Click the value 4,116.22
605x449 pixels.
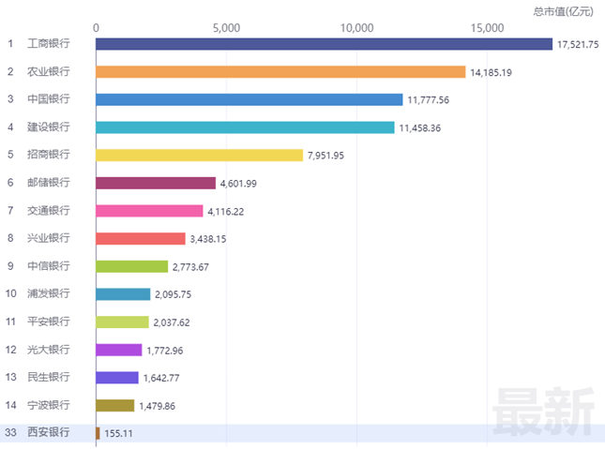click(x=226, y=212)
